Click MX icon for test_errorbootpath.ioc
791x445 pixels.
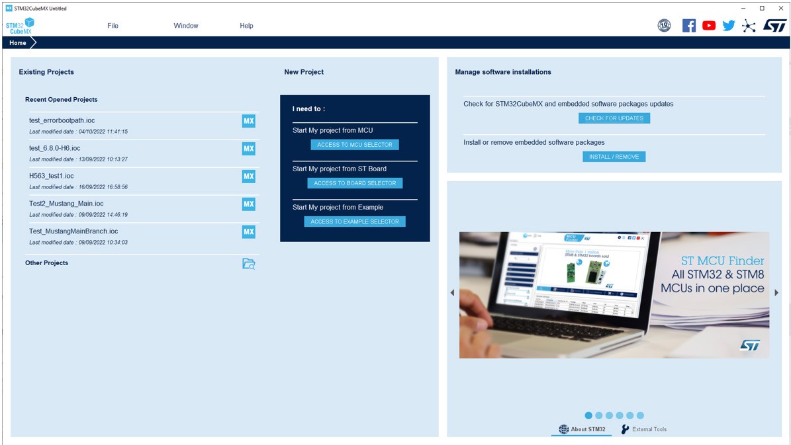pyautogui.click(x=249, y=121)
